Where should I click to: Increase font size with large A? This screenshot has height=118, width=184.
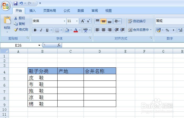tap(83, 21)
